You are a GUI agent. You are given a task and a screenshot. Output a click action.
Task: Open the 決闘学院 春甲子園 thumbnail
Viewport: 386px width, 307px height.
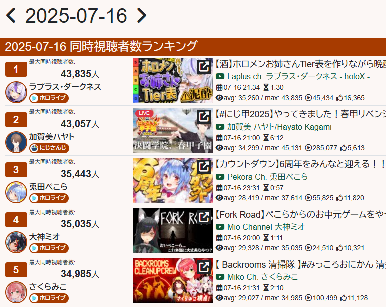click(x=173, y=130)
